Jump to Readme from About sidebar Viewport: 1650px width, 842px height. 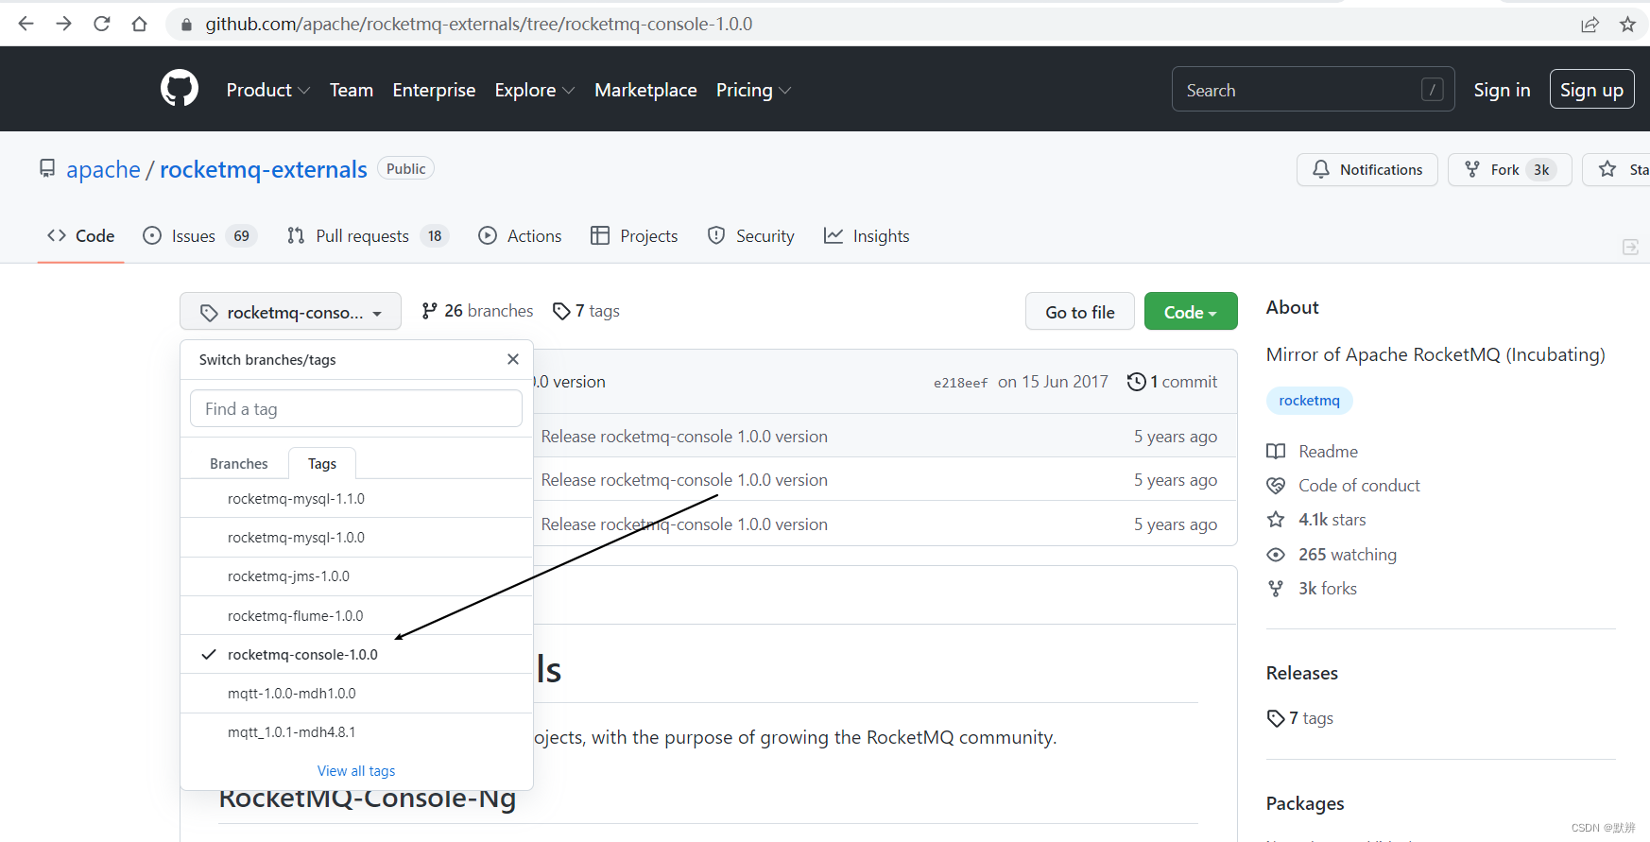[x=1313, y=451]
